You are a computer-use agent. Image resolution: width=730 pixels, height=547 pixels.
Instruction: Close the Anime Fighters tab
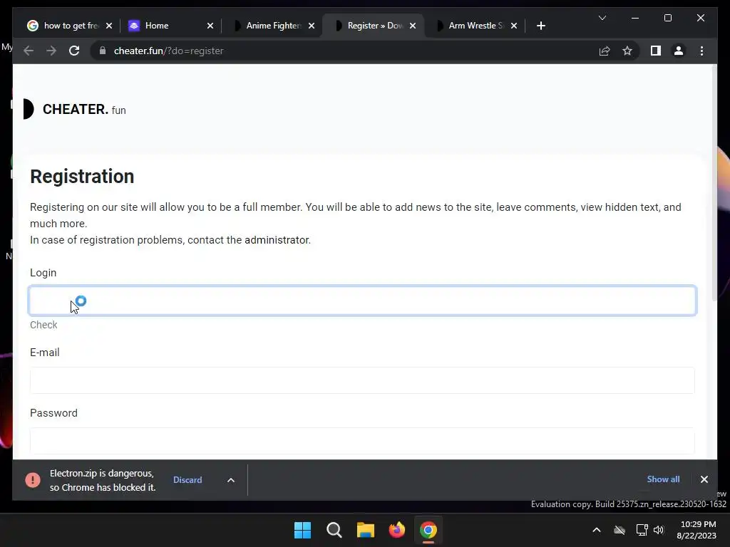point(312,26)
